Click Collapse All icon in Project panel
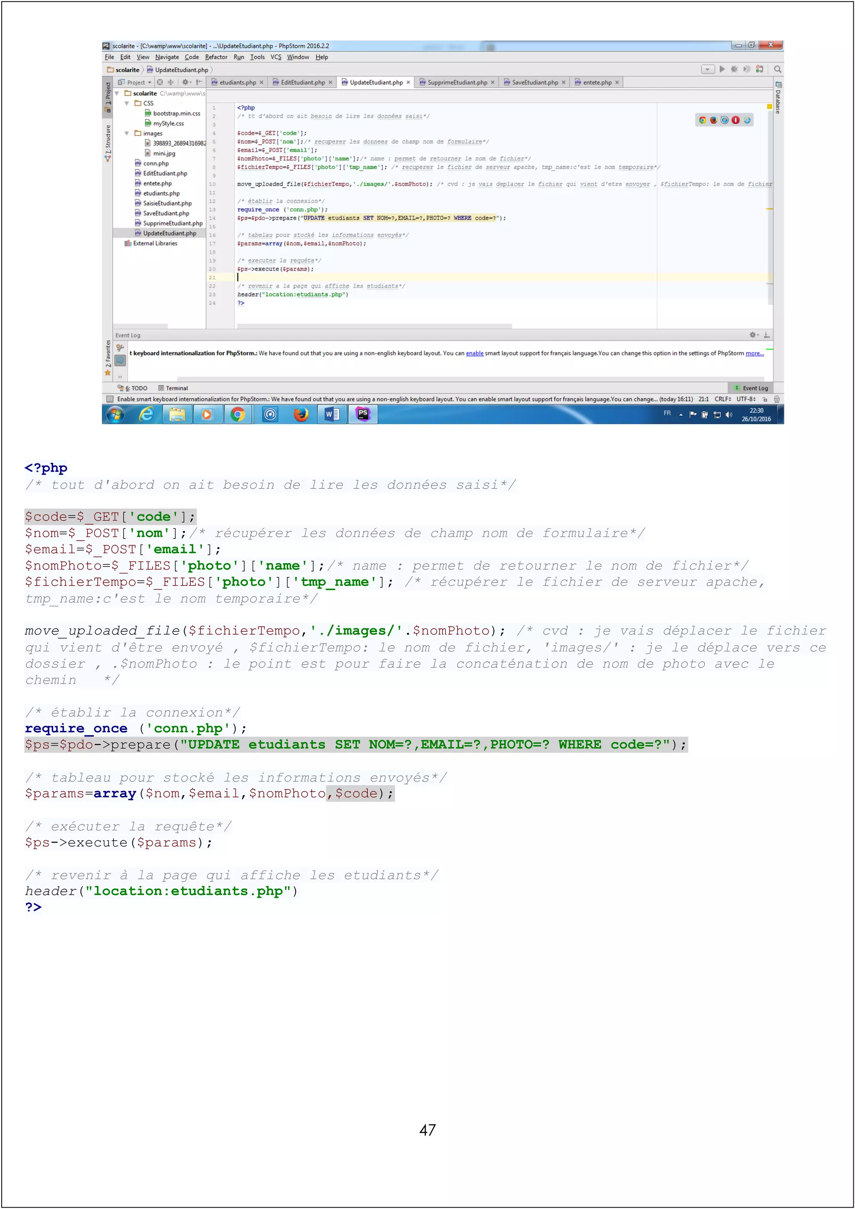Viewport: 855px width, 1209px height. tap(171, 82)
